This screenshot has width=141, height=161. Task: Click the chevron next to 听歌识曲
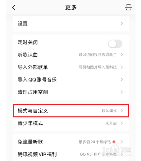(122, 55)
